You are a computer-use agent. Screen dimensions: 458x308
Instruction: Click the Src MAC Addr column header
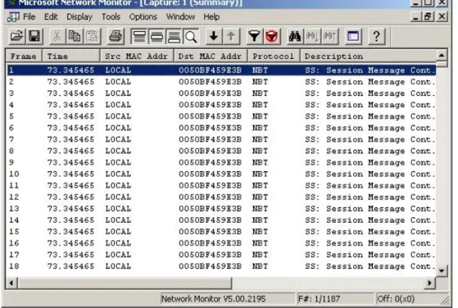coord(137,56)
